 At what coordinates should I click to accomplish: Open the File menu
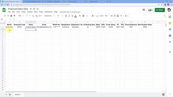9,12
